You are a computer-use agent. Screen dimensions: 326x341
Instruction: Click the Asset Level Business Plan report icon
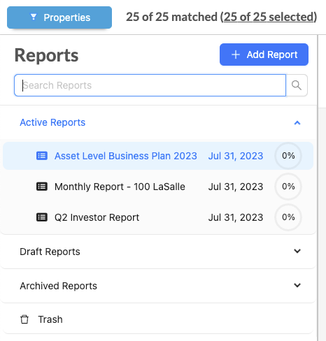[x=42, y=156]
